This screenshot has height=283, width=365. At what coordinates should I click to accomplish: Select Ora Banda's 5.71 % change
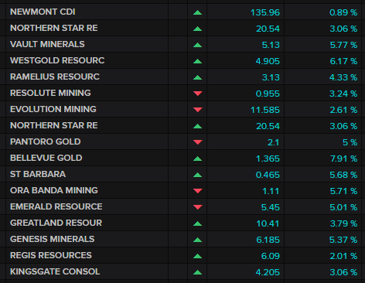343,191
